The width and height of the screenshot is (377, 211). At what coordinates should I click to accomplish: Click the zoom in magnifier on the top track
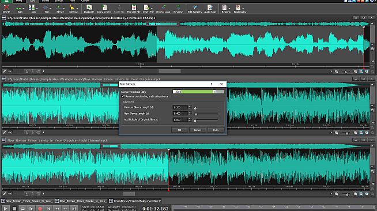[x=355, y=71]
